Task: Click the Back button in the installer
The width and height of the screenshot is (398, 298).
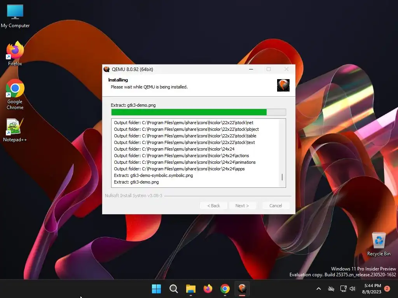Action: click(213, 206)
